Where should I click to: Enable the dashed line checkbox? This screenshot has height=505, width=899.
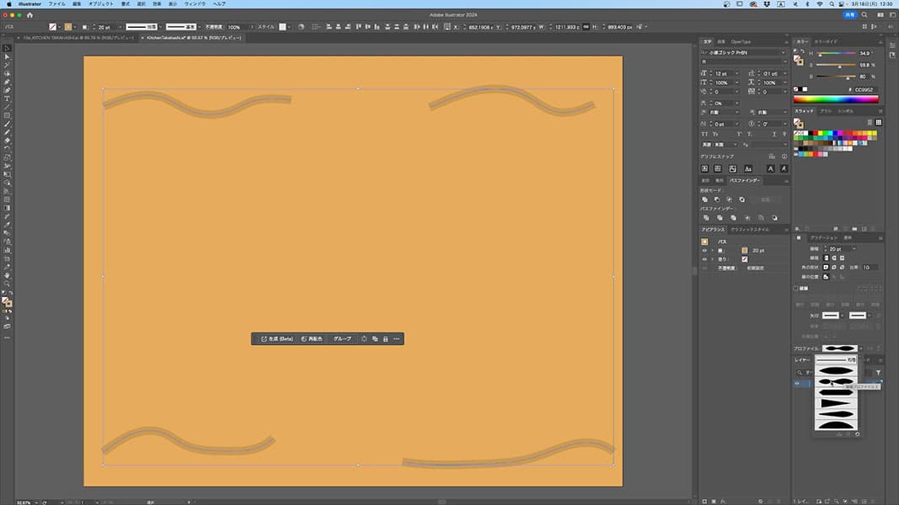pyautogui.click(x=797, y=287)
